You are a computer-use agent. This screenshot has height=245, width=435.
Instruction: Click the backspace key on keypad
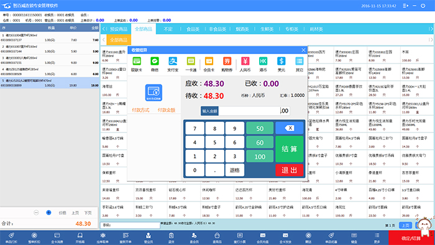[x=290, y=128]
